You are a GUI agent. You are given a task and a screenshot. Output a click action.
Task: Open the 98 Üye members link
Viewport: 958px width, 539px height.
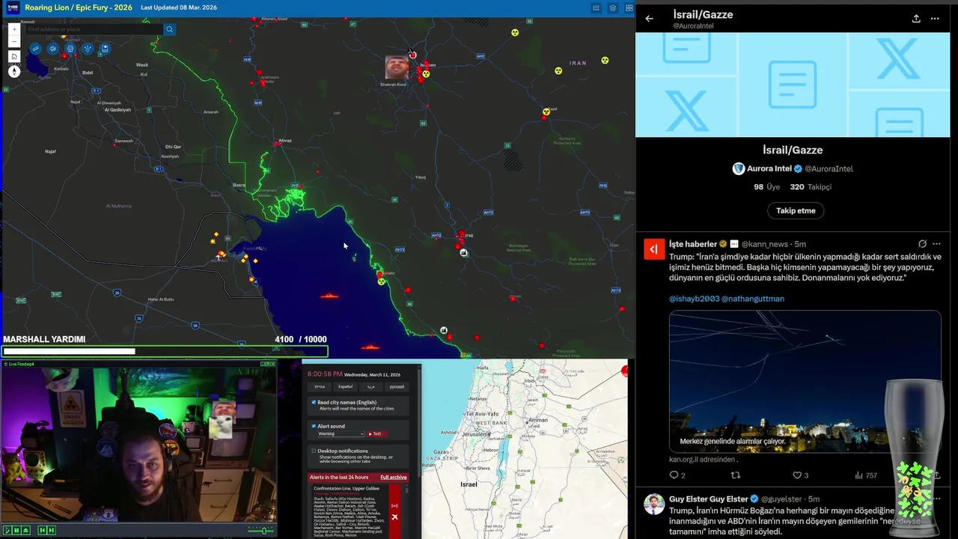767,187
